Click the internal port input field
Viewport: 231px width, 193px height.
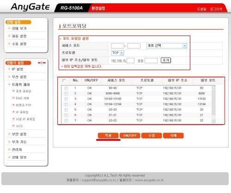151,60
